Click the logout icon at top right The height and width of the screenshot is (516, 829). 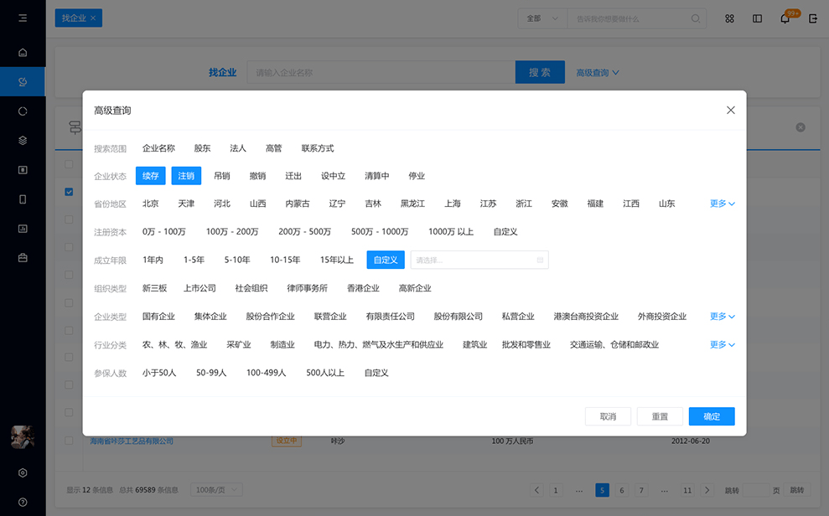[812, 18]
